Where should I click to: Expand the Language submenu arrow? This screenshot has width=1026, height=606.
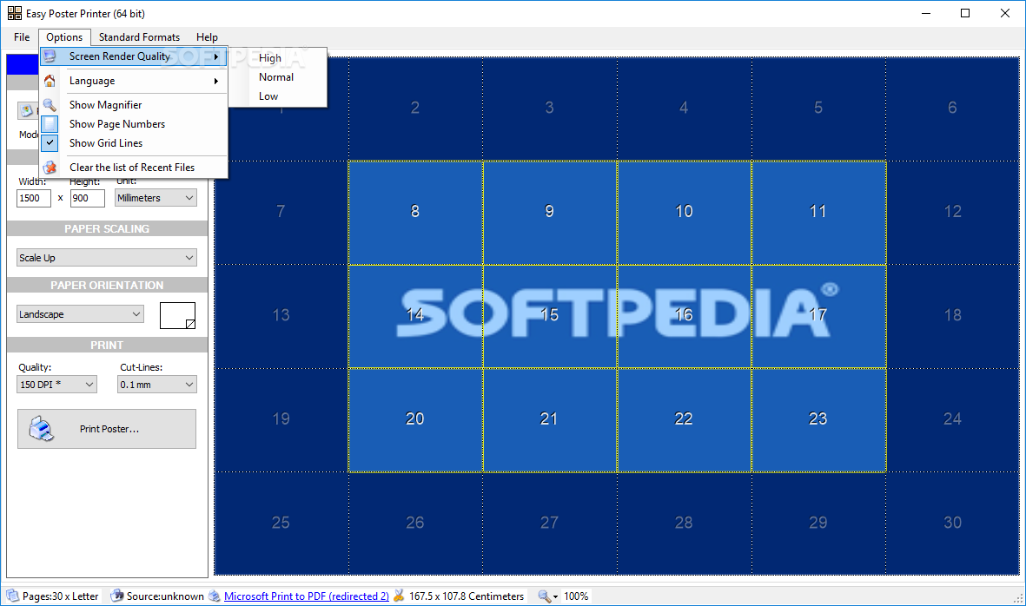click(216, 81)
